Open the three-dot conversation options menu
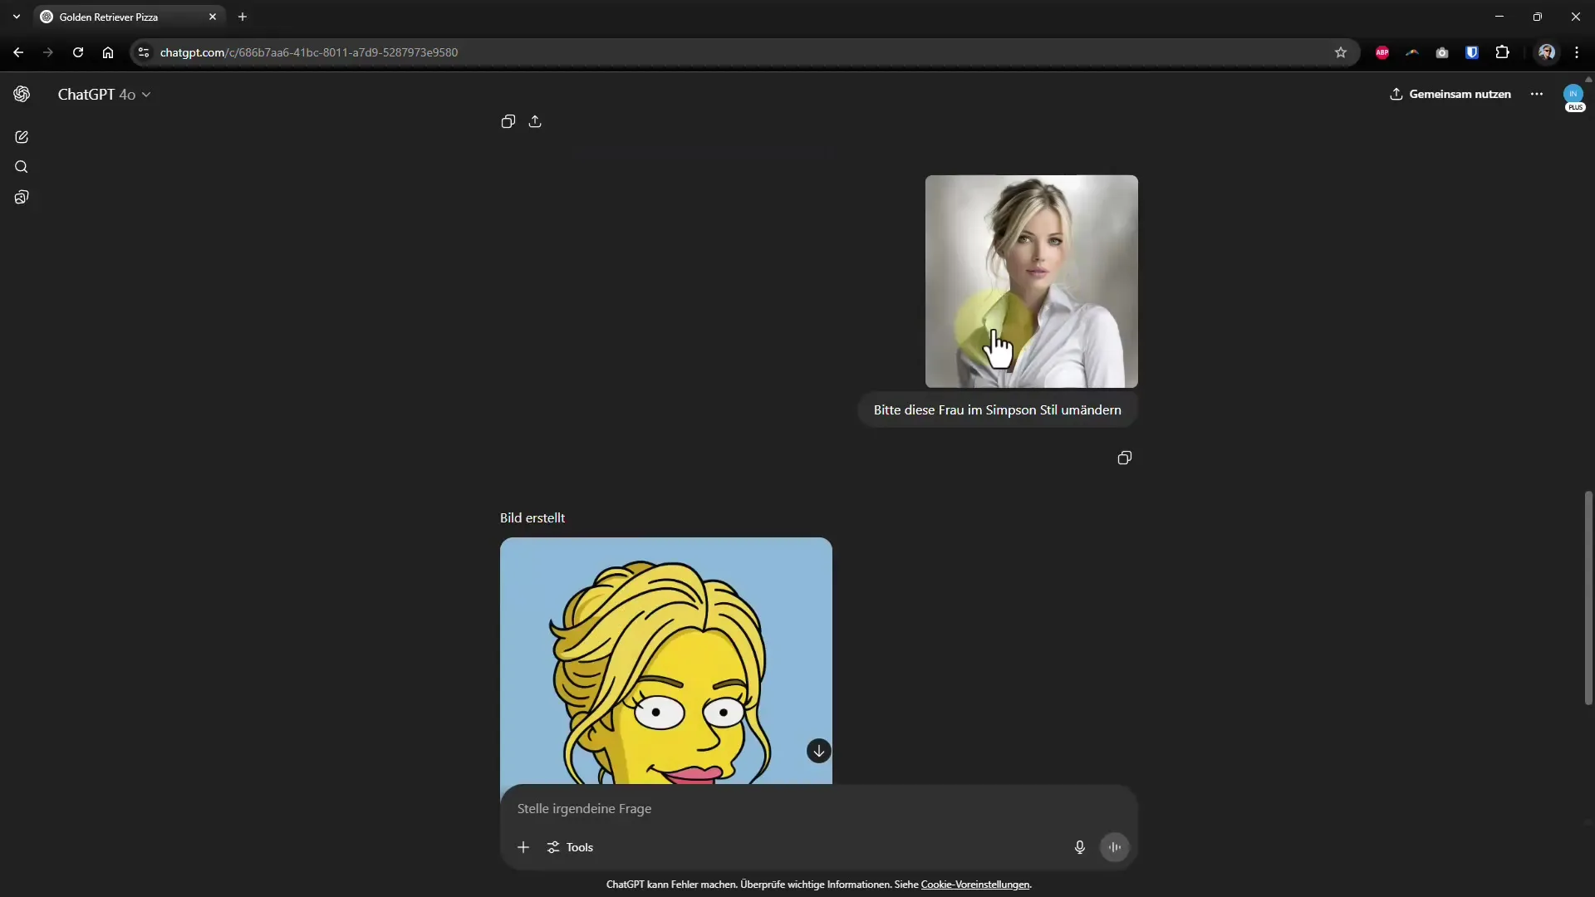Image resolution: width=1595 pixels, height=897 pixels. [1537, 94]
